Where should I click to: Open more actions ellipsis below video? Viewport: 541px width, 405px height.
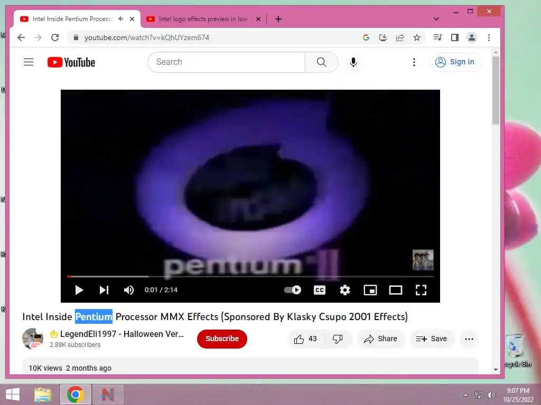[469, 339]
